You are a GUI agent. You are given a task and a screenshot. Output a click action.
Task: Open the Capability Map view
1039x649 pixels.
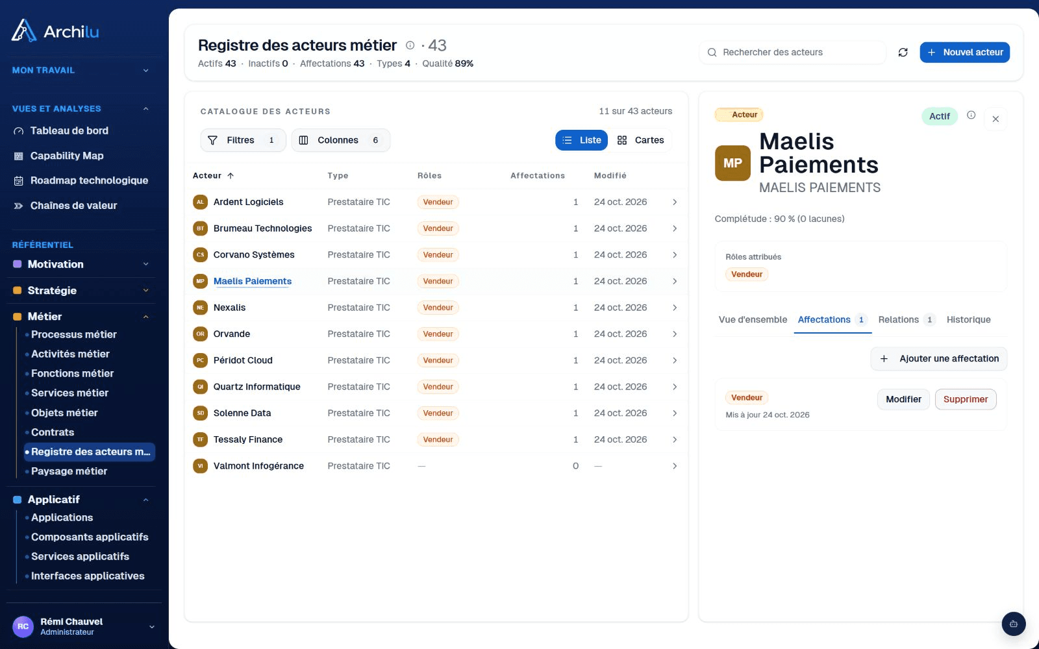point(66,156)
